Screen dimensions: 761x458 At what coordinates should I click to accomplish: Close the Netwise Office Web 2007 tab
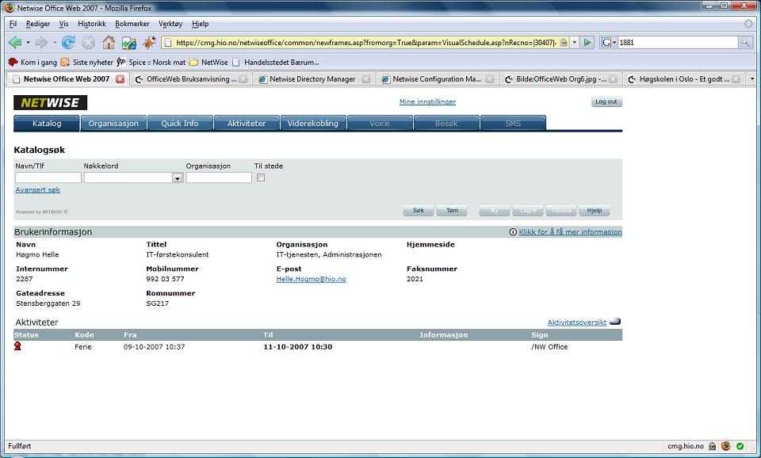pyautogui.click(x=120, y=79)
